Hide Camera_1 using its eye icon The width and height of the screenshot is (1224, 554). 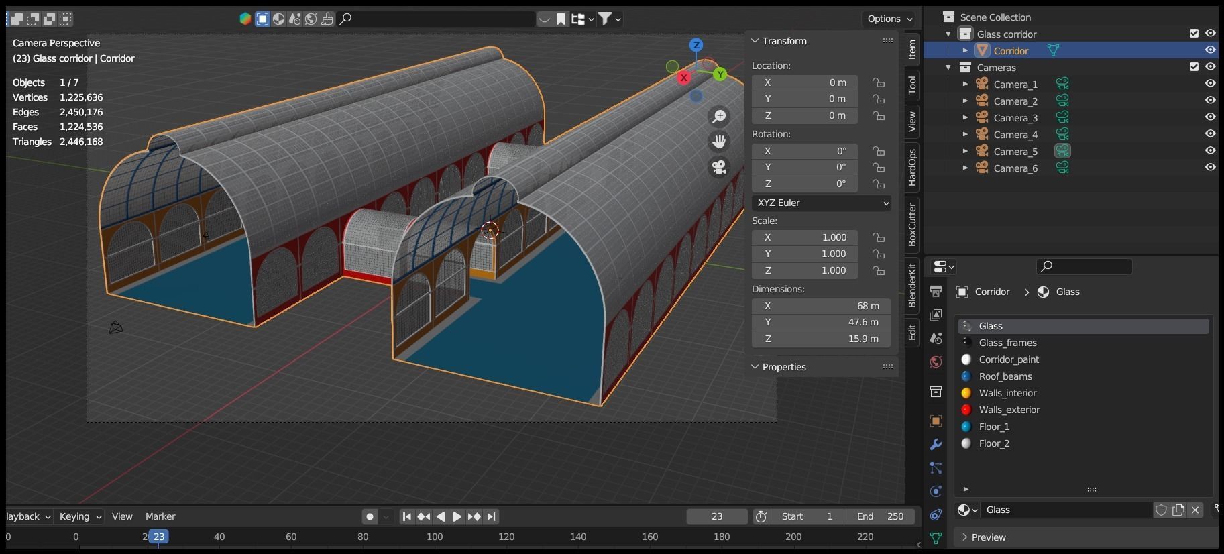tap(1210, 83)
